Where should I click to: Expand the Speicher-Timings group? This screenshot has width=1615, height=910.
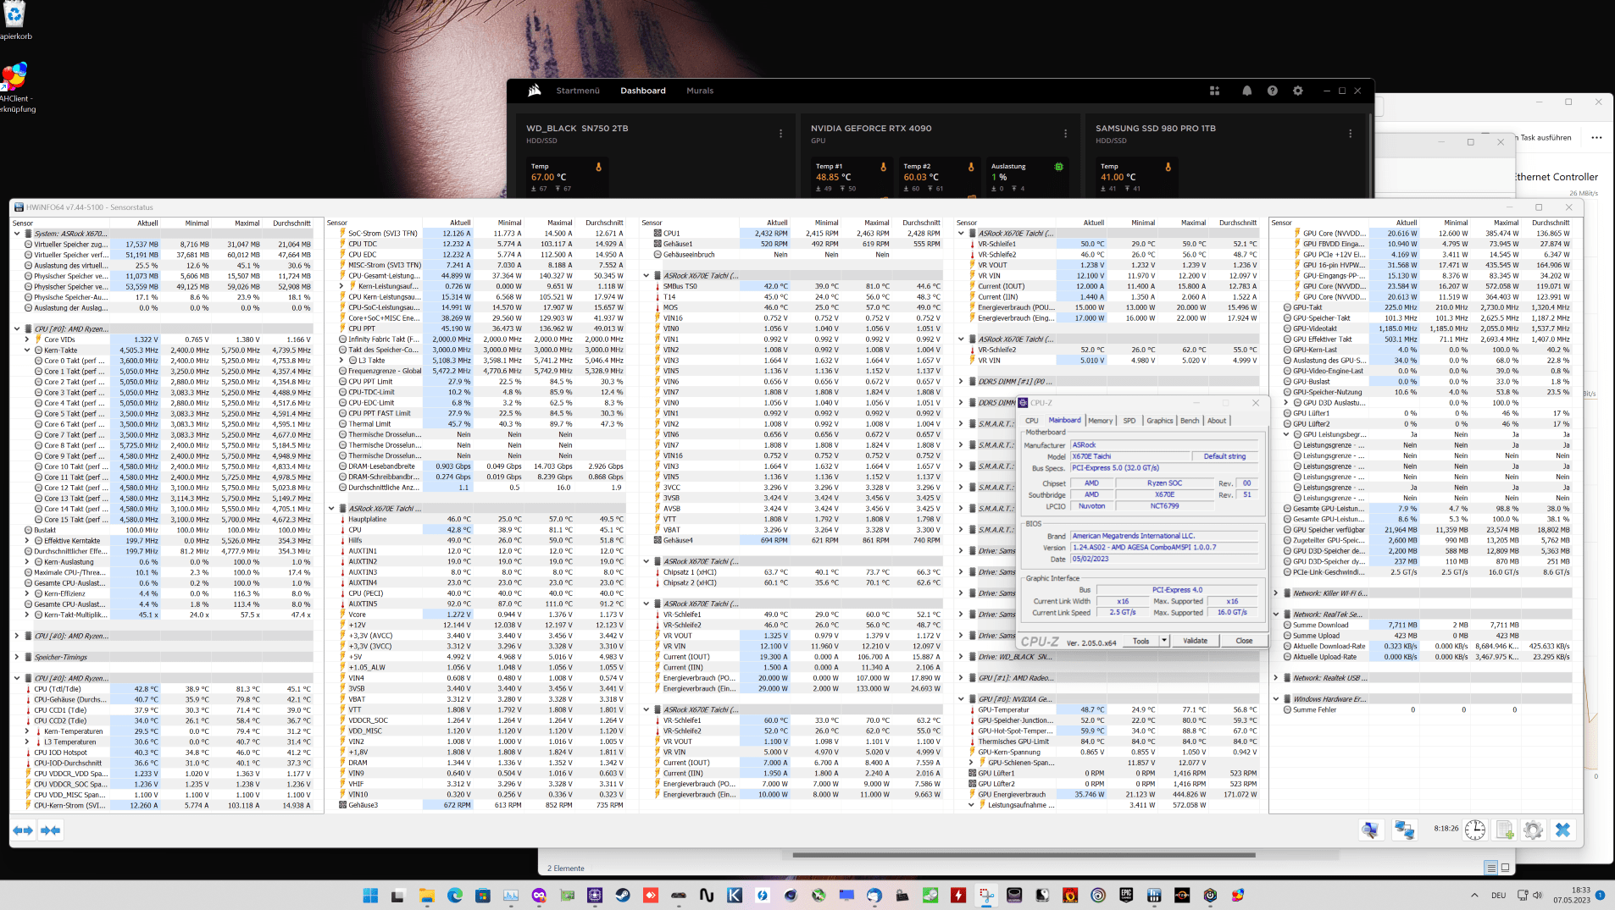pos(17,657)
